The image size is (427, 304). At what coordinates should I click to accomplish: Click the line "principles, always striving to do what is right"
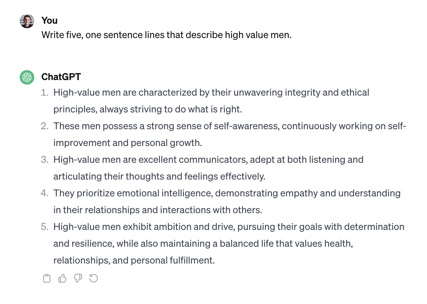tap(148, 109)
